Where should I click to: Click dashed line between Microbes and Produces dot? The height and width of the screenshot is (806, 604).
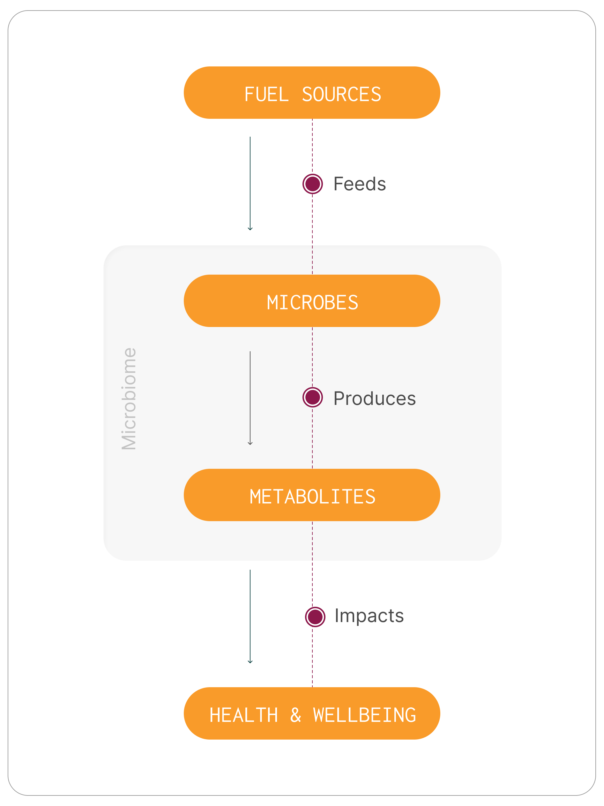pyautogui.click(x=312, y=356)
